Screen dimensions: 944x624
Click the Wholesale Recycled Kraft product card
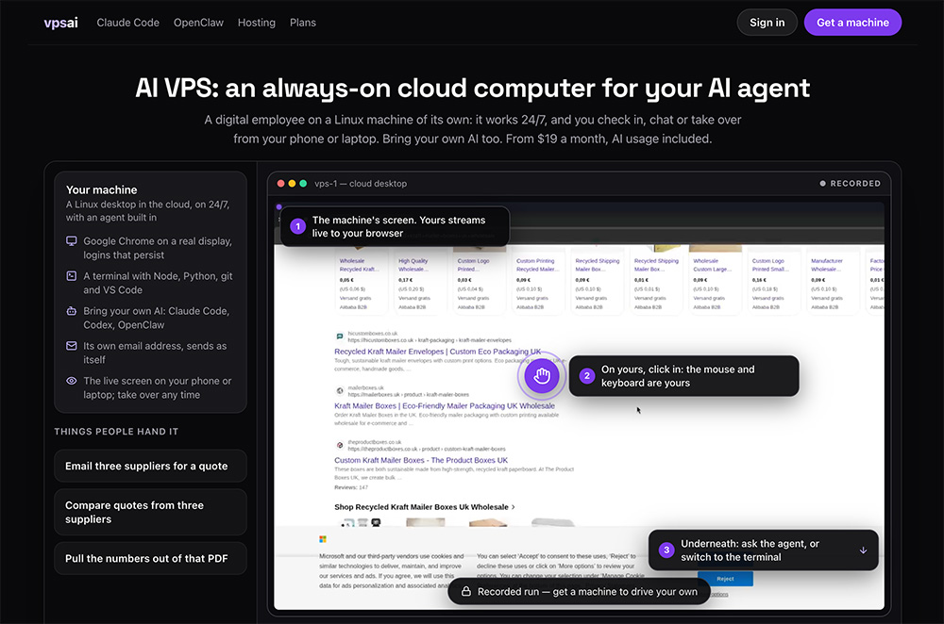(x=360, y=280)
